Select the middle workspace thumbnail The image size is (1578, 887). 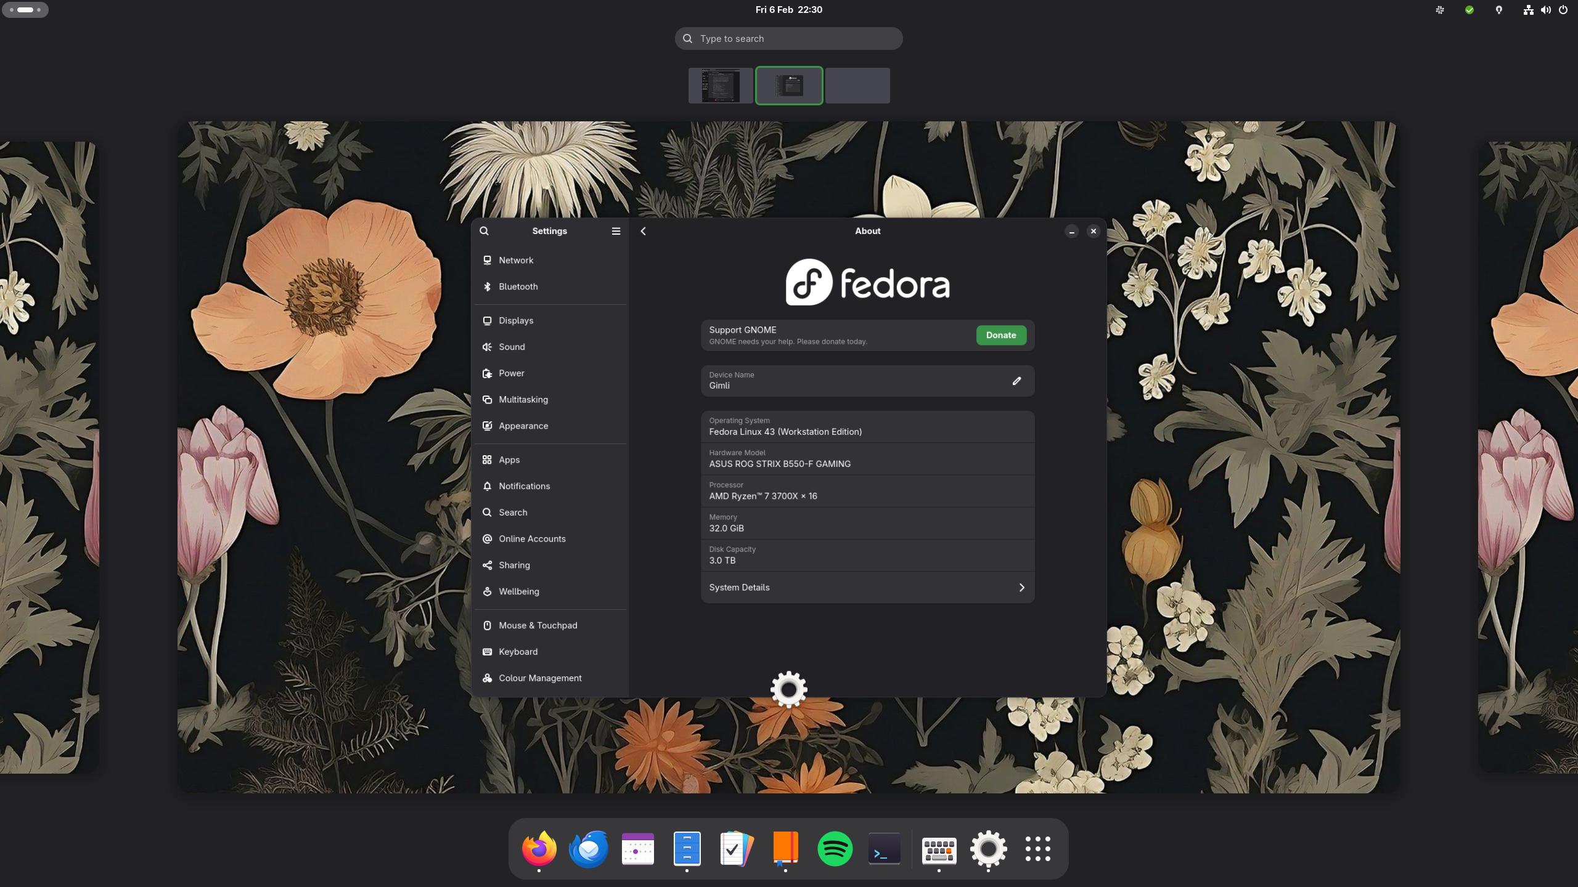[x=788, y=85]
